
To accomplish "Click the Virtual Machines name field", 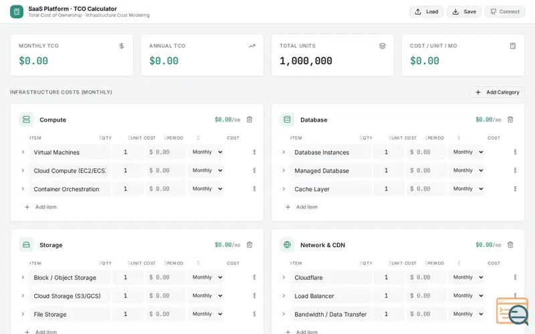I will point(70,152).
